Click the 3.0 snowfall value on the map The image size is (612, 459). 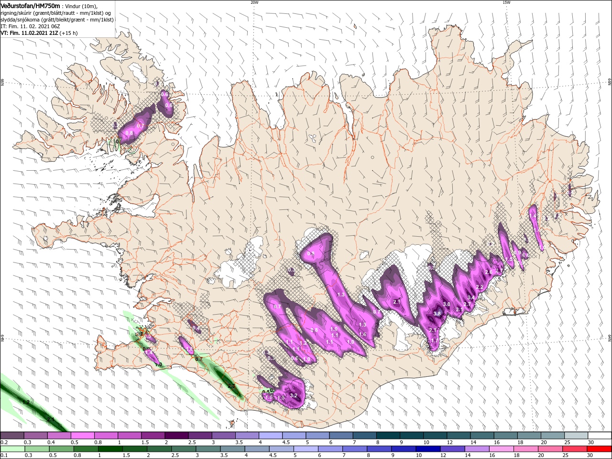point(447,304)
